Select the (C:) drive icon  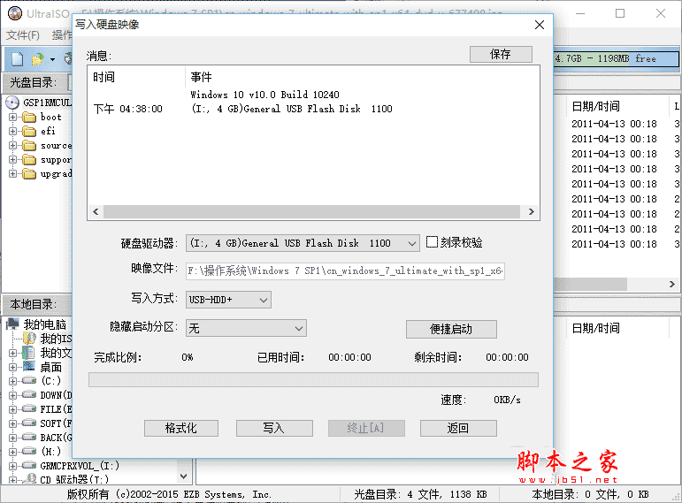29,381
